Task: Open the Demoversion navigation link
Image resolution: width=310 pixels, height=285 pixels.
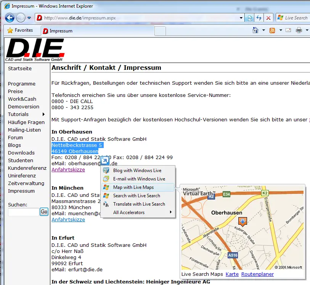Action: point(24,106)
